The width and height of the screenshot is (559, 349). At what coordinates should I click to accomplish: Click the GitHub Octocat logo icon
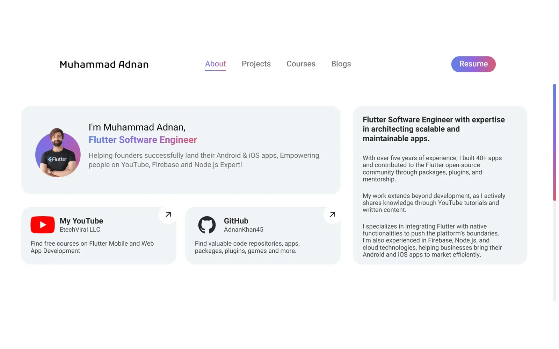(x=207, y=225)
